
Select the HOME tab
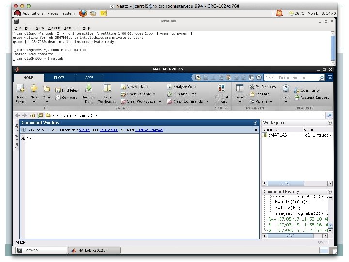(x=29, y=77)
